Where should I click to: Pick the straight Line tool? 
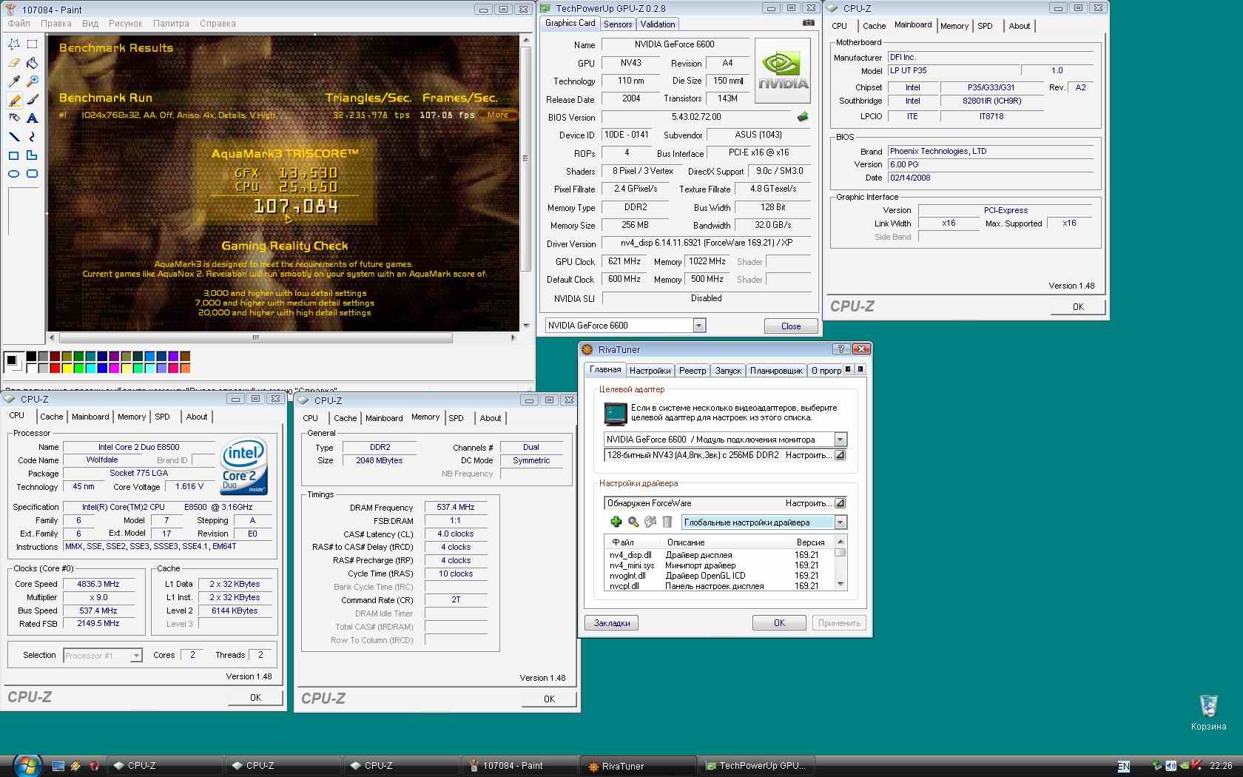13,137
